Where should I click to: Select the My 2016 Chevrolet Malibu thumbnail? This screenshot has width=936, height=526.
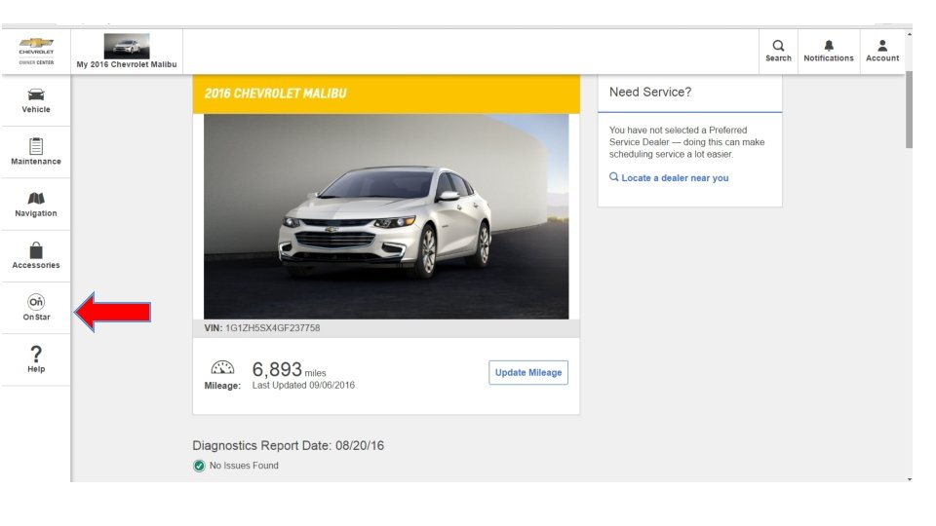pos(127,46)
